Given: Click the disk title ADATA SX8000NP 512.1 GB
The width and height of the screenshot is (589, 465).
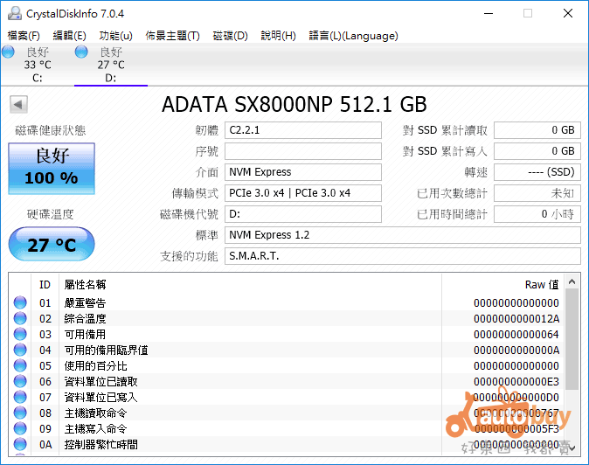Looking at the screenshot, I should tap(294, 104).
